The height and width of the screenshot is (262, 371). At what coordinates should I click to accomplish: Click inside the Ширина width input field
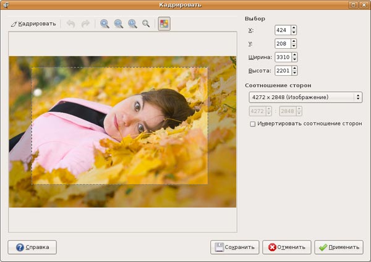tap(284, 57)
